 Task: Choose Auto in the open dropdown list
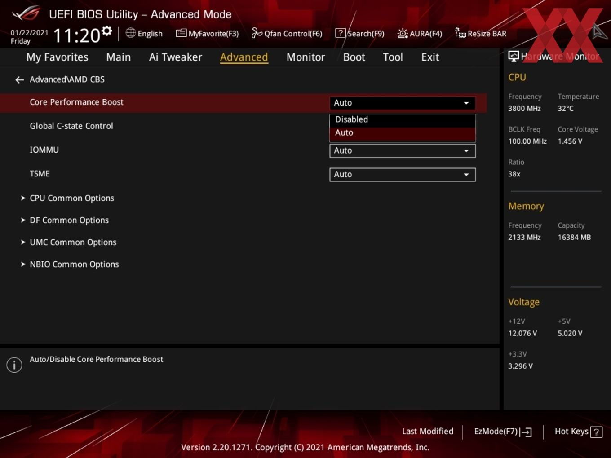(403, 133)
